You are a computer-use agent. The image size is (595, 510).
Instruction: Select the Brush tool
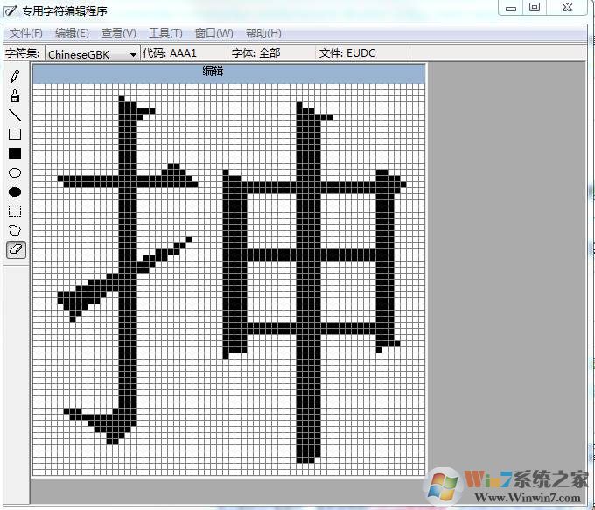tap(15, 96)
